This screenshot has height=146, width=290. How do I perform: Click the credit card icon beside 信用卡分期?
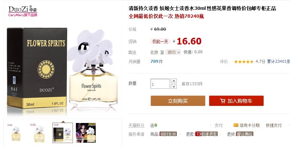[236, 125]
